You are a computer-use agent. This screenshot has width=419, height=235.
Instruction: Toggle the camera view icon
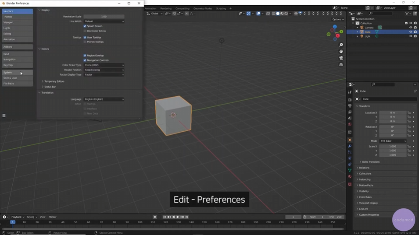pyautogui.click(x=341, y=58)
